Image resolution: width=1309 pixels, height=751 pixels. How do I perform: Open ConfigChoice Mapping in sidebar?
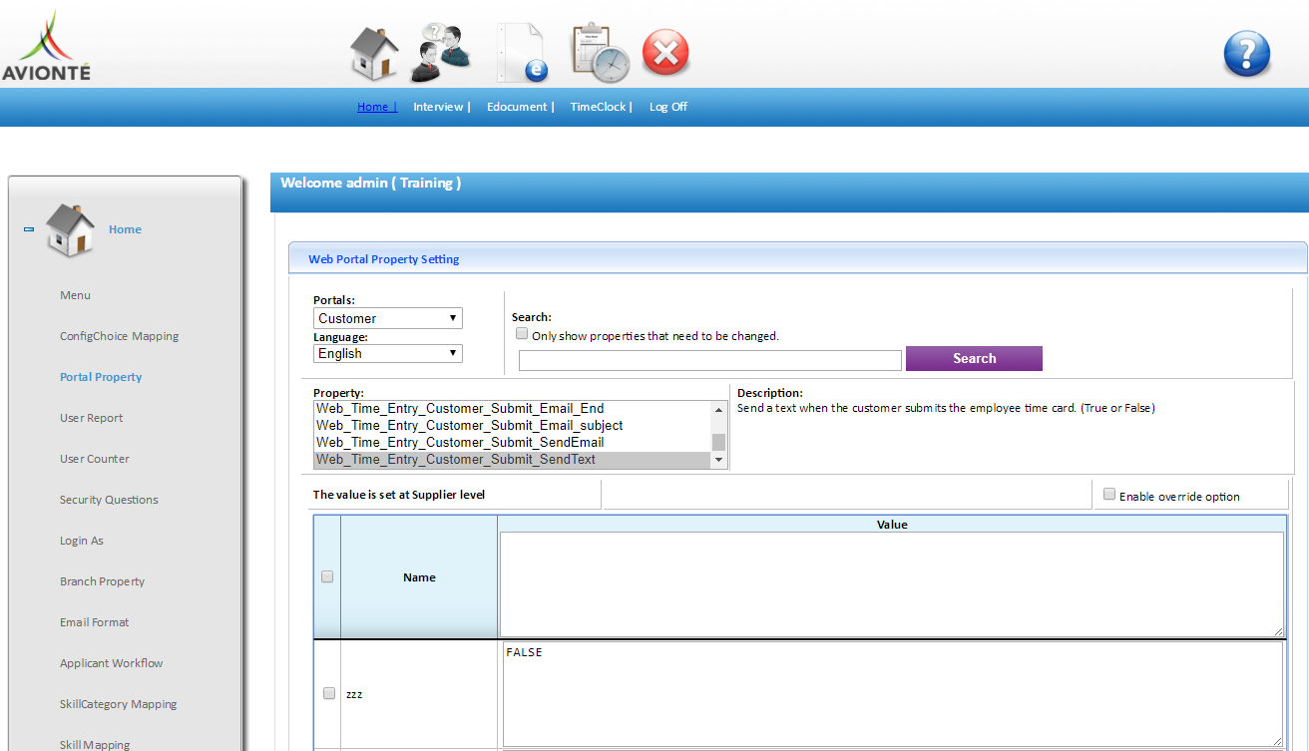pos(120,336)
